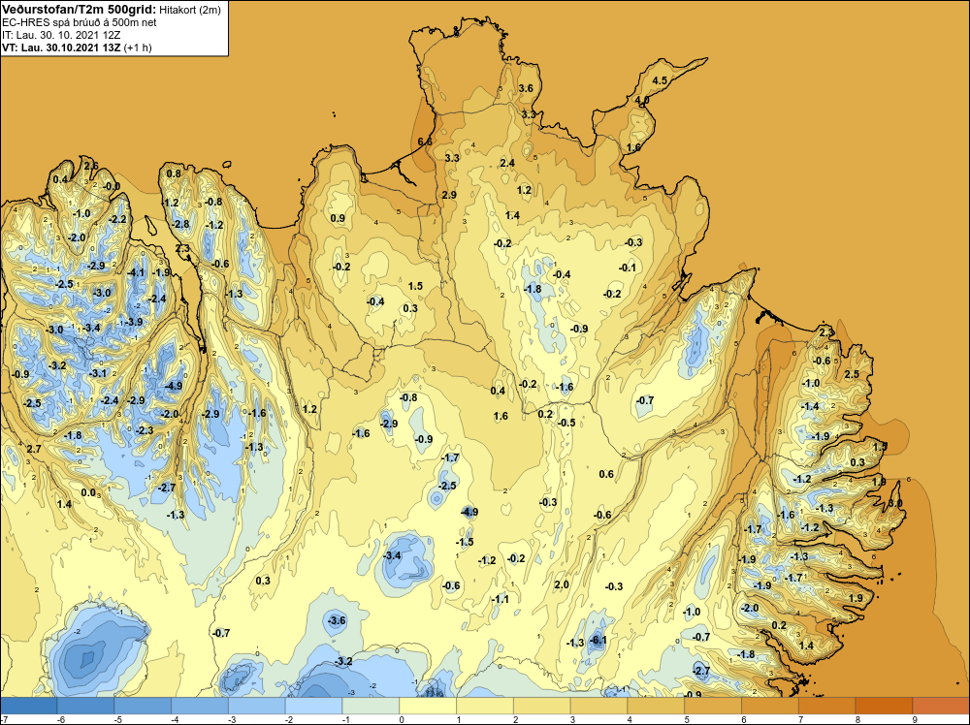Click the positive 0.6 temperature value
Screen dimensions: 970x725
coord(606,474)
